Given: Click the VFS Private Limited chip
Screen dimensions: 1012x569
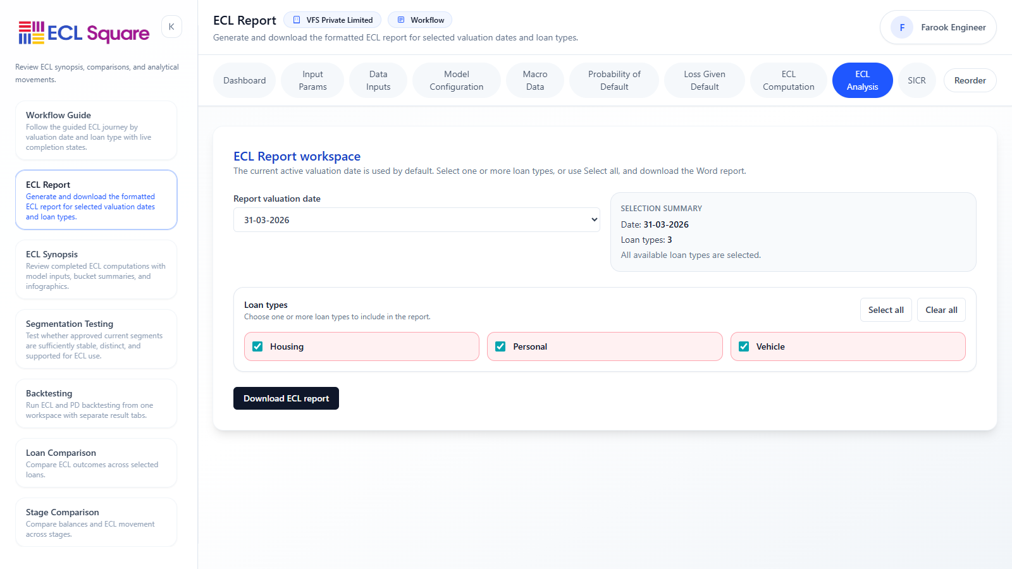Looking at the screenshot, I should tap(333, 20).
